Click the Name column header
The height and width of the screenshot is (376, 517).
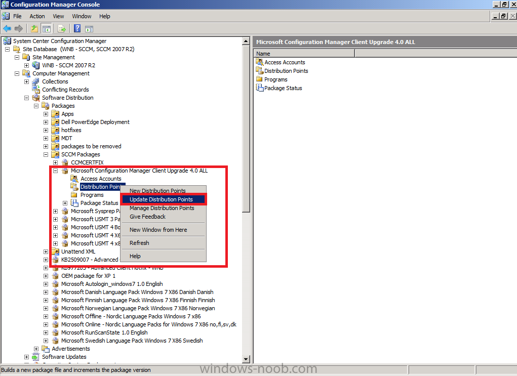click(305, 53)
